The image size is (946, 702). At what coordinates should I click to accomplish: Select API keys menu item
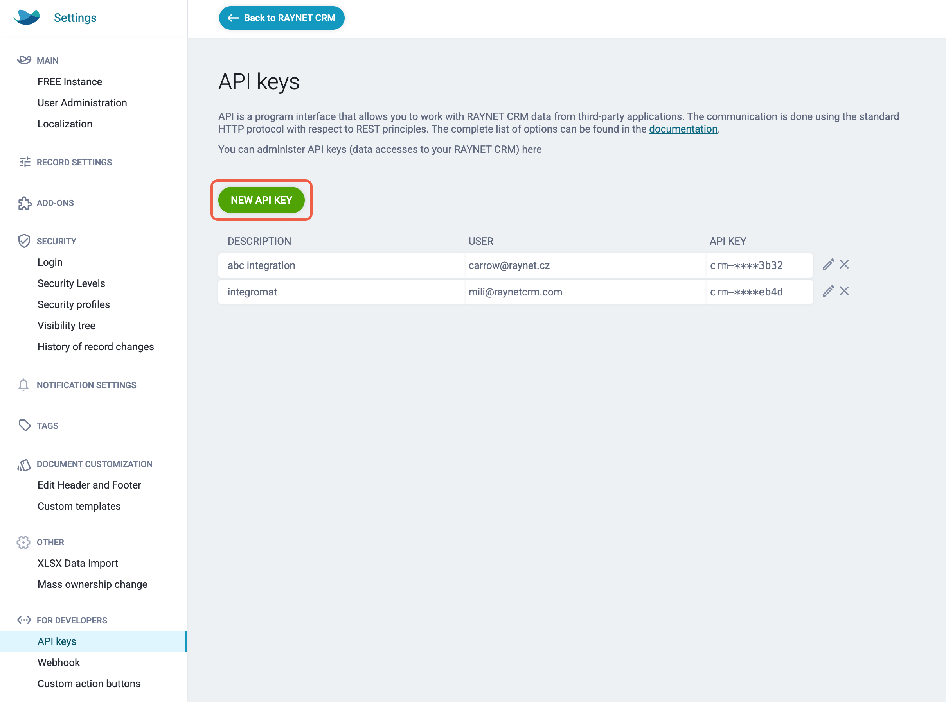tap(93, 642)
